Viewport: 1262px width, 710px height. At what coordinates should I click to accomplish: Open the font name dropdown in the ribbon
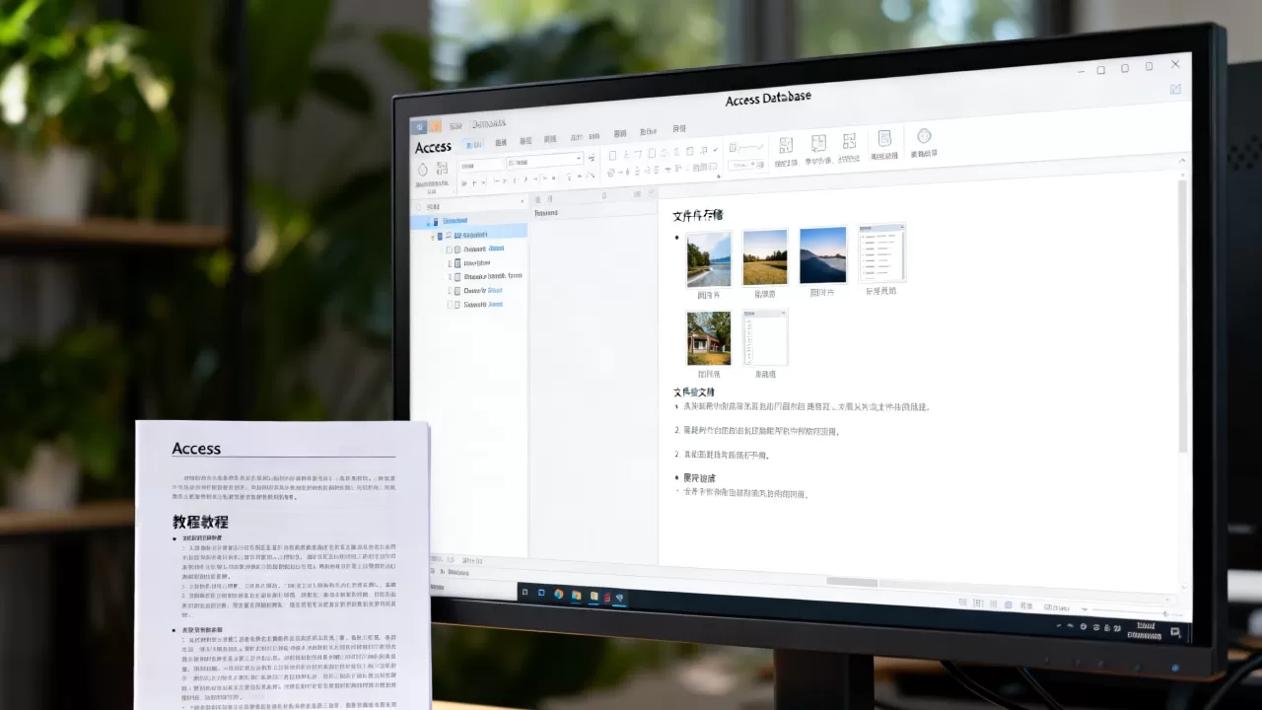[x=545, y=160]
